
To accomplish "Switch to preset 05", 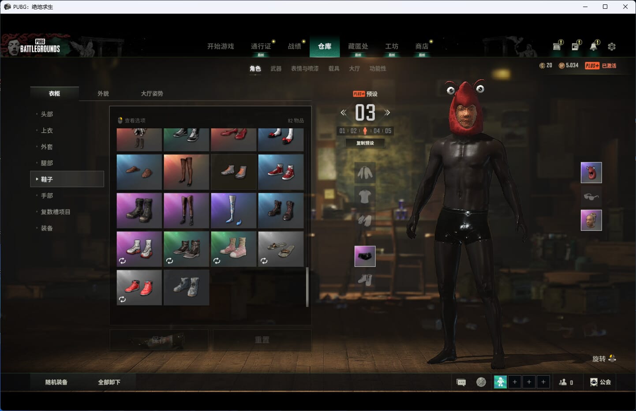I will pyautogui.click(x=388, y=131).
